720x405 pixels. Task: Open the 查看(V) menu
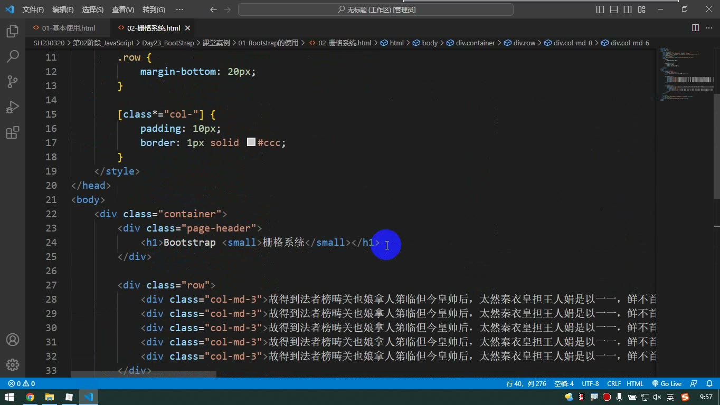point(123,9)
